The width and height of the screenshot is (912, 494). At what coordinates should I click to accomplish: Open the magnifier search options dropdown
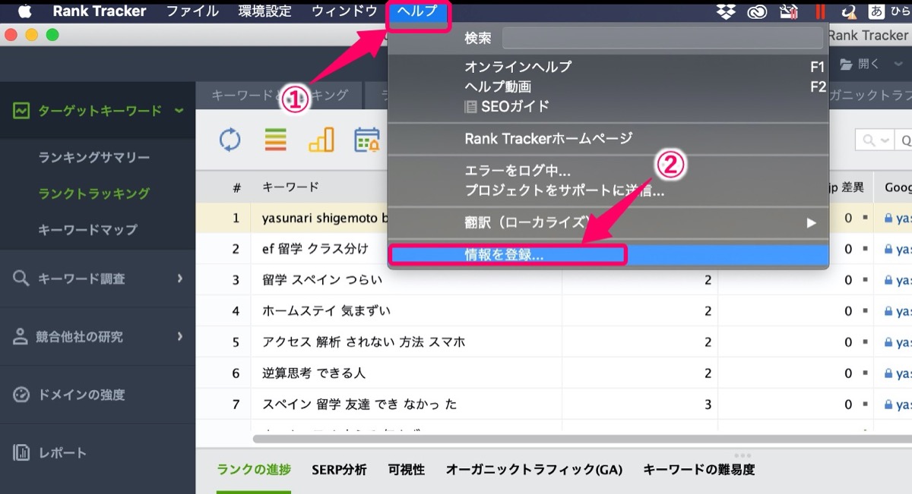click(x=876, y=140)
